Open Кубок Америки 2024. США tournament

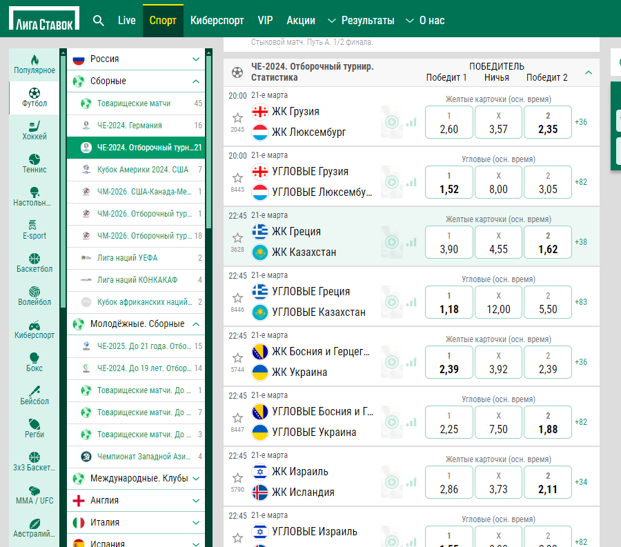click(136, 170)
